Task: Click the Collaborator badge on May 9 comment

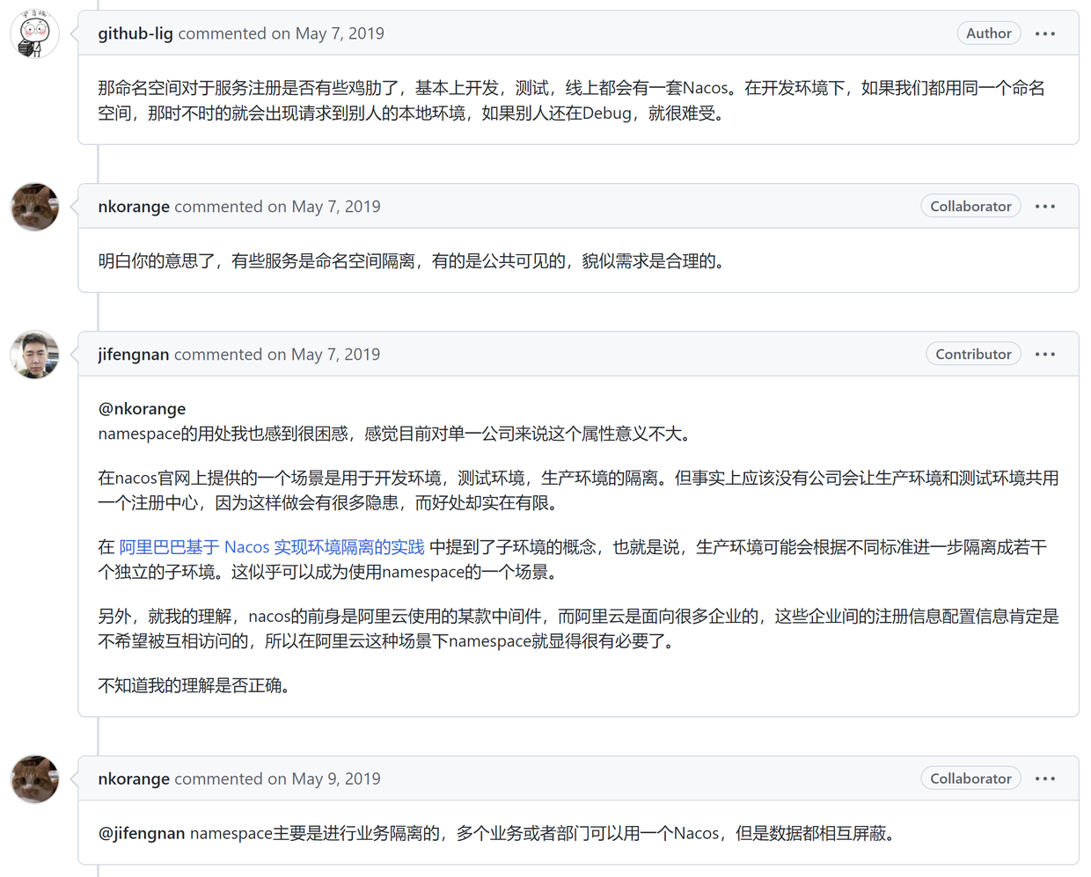Action: 970,778
